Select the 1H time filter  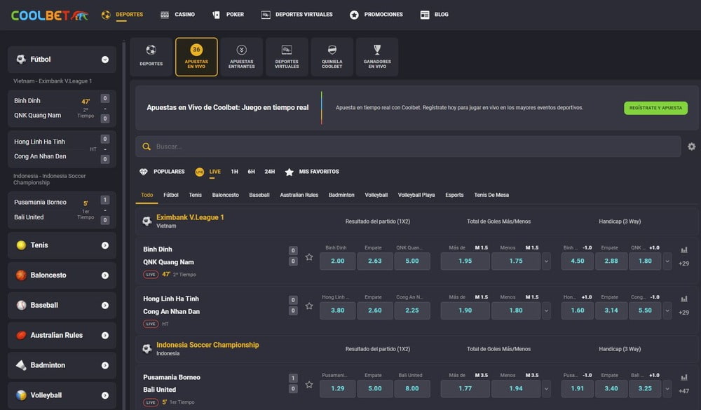click(234, 172)
